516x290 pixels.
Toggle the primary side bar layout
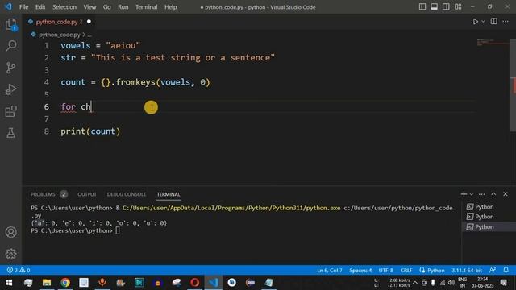point(422,7)
